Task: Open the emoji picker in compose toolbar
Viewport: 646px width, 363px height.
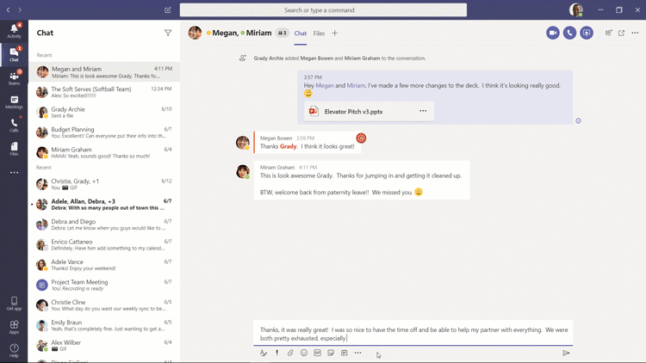Action: [x=304, y=353]
